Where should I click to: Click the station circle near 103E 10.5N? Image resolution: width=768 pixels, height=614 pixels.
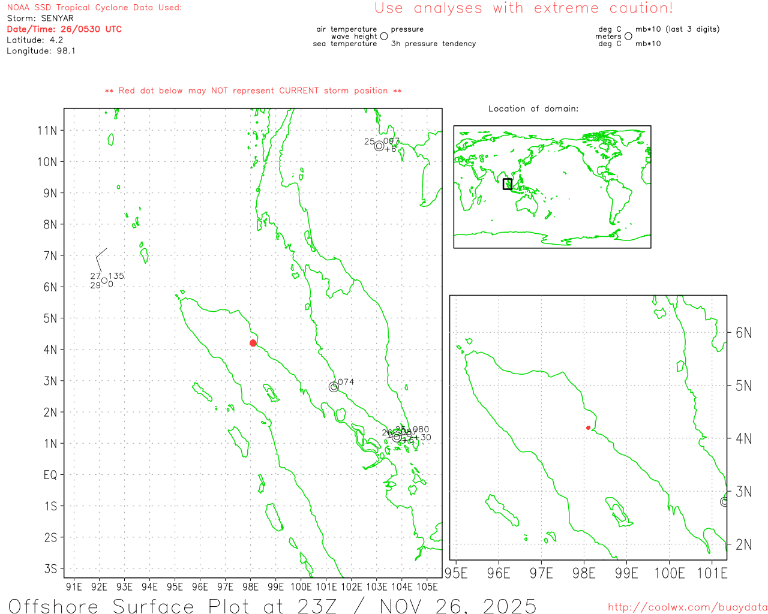pyautogui.click(x=379, y=146)
